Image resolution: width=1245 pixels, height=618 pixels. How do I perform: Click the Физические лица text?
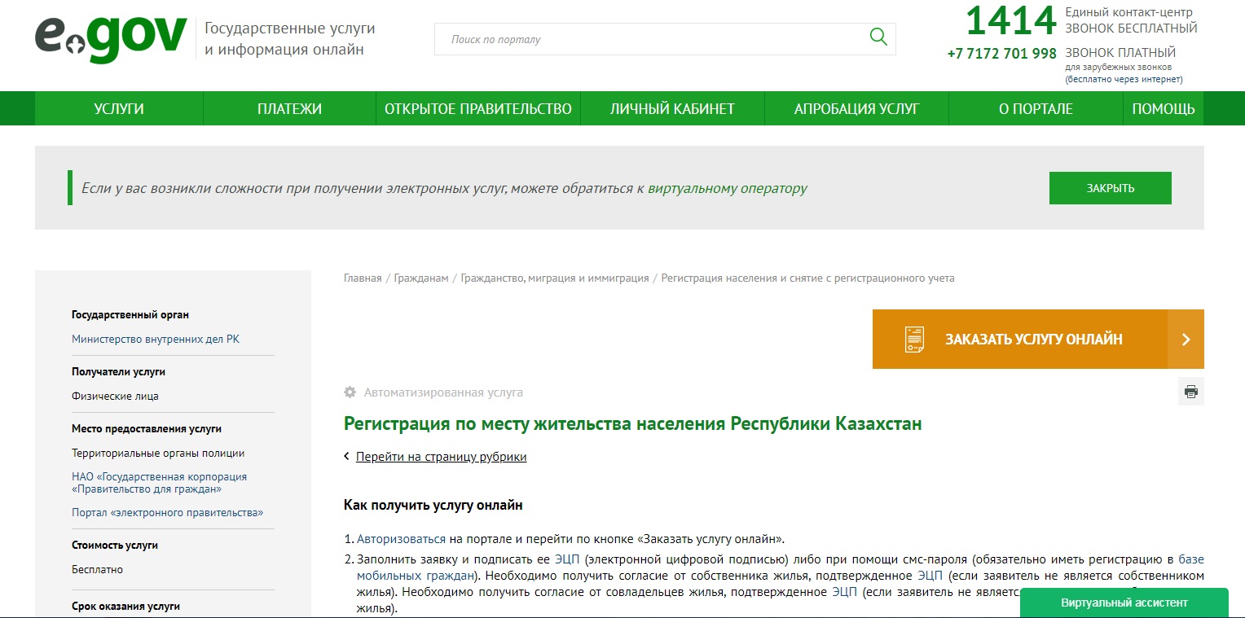[115, 397]
